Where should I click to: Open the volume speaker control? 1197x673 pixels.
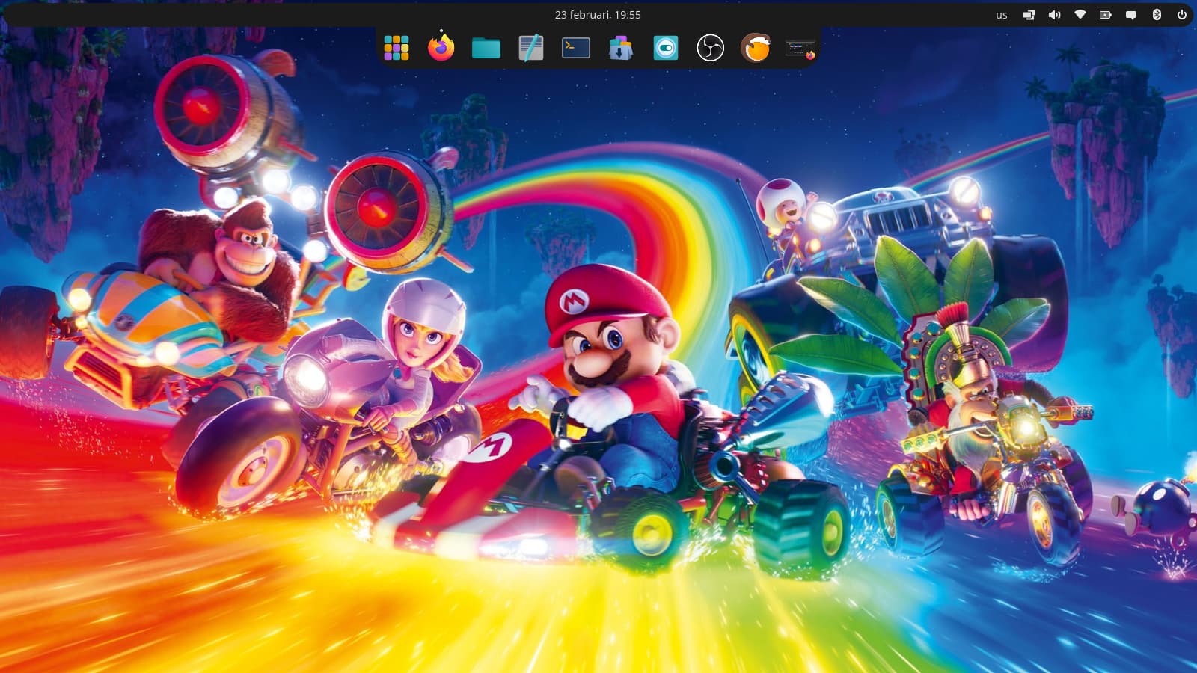[x=1055, y=15]
